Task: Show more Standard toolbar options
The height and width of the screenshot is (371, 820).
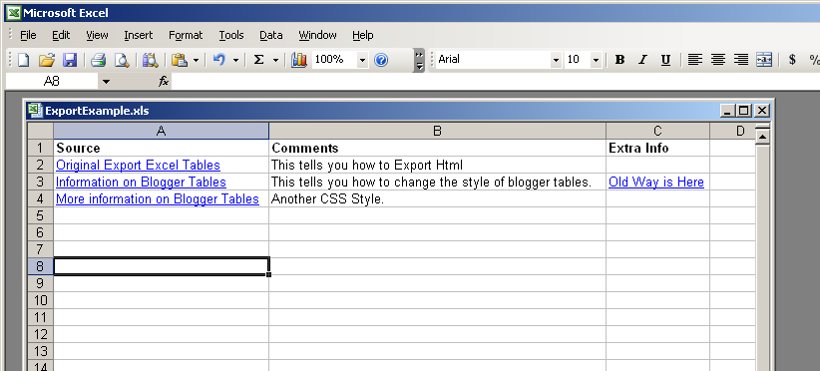Action: [x=418, y=60]
